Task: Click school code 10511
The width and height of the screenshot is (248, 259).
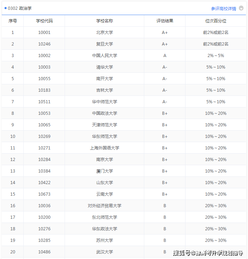Action: (x=44, y=102)
